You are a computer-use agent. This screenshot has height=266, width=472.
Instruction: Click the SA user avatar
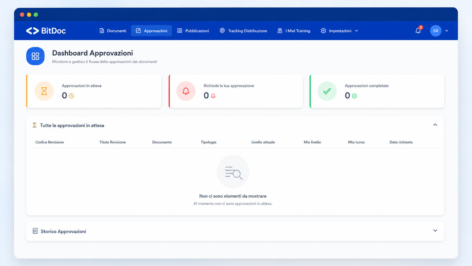point(436,31)
